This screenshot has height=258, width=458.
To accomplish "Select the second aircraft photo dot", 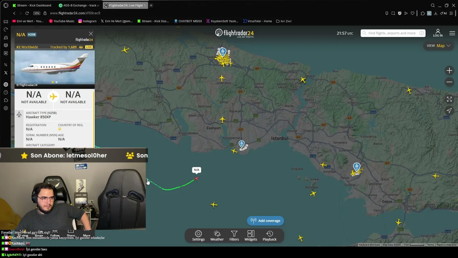I will [x=57, y=82].
